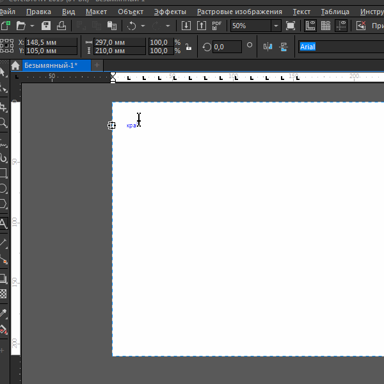Open full-screen preview
The image size is (384, 384).
tap(291, 26)
